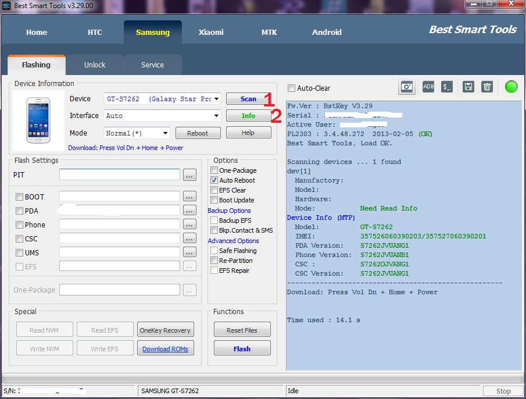Click the Galaxy phone device image
Image resolution: width=526 pixels, height=399 pixels.
(38, 120)
